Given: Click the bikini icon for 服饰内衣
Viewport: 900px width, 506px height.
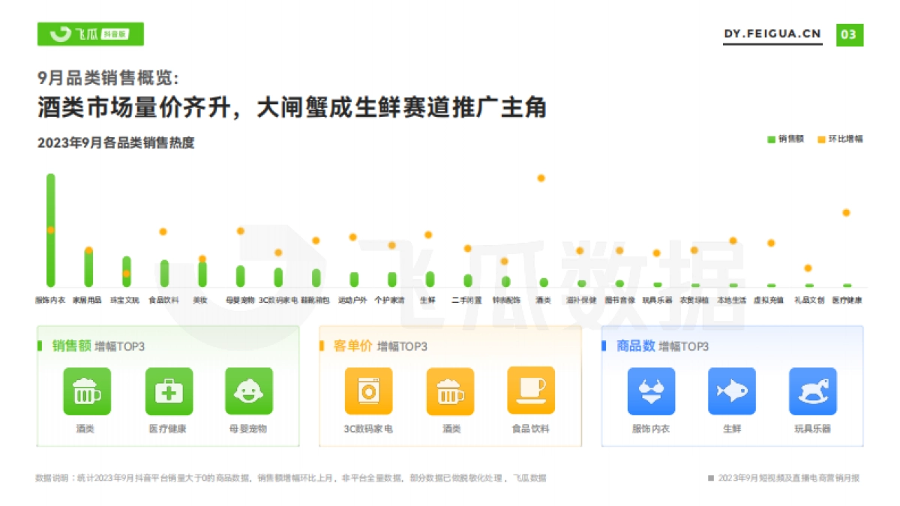Looking at the screenshot, I should (650, 391).
